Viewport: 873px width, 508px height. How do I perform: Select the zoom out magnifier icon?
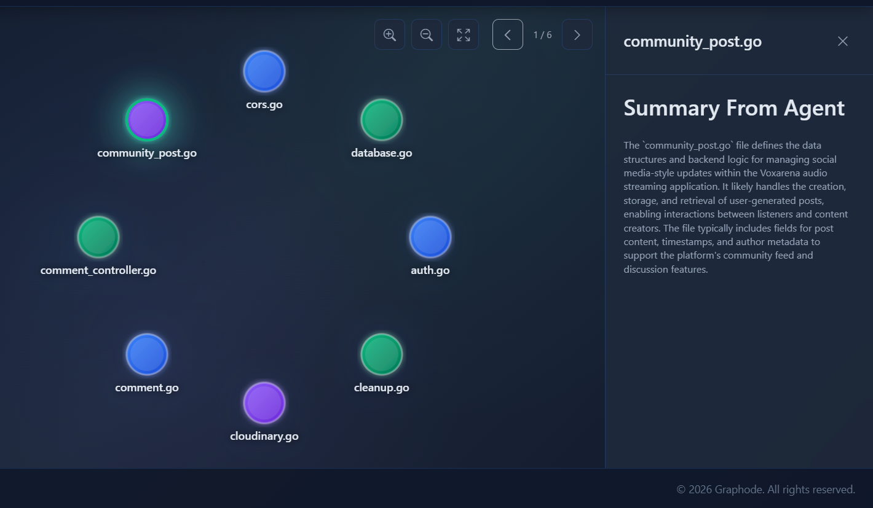[426, 34]
